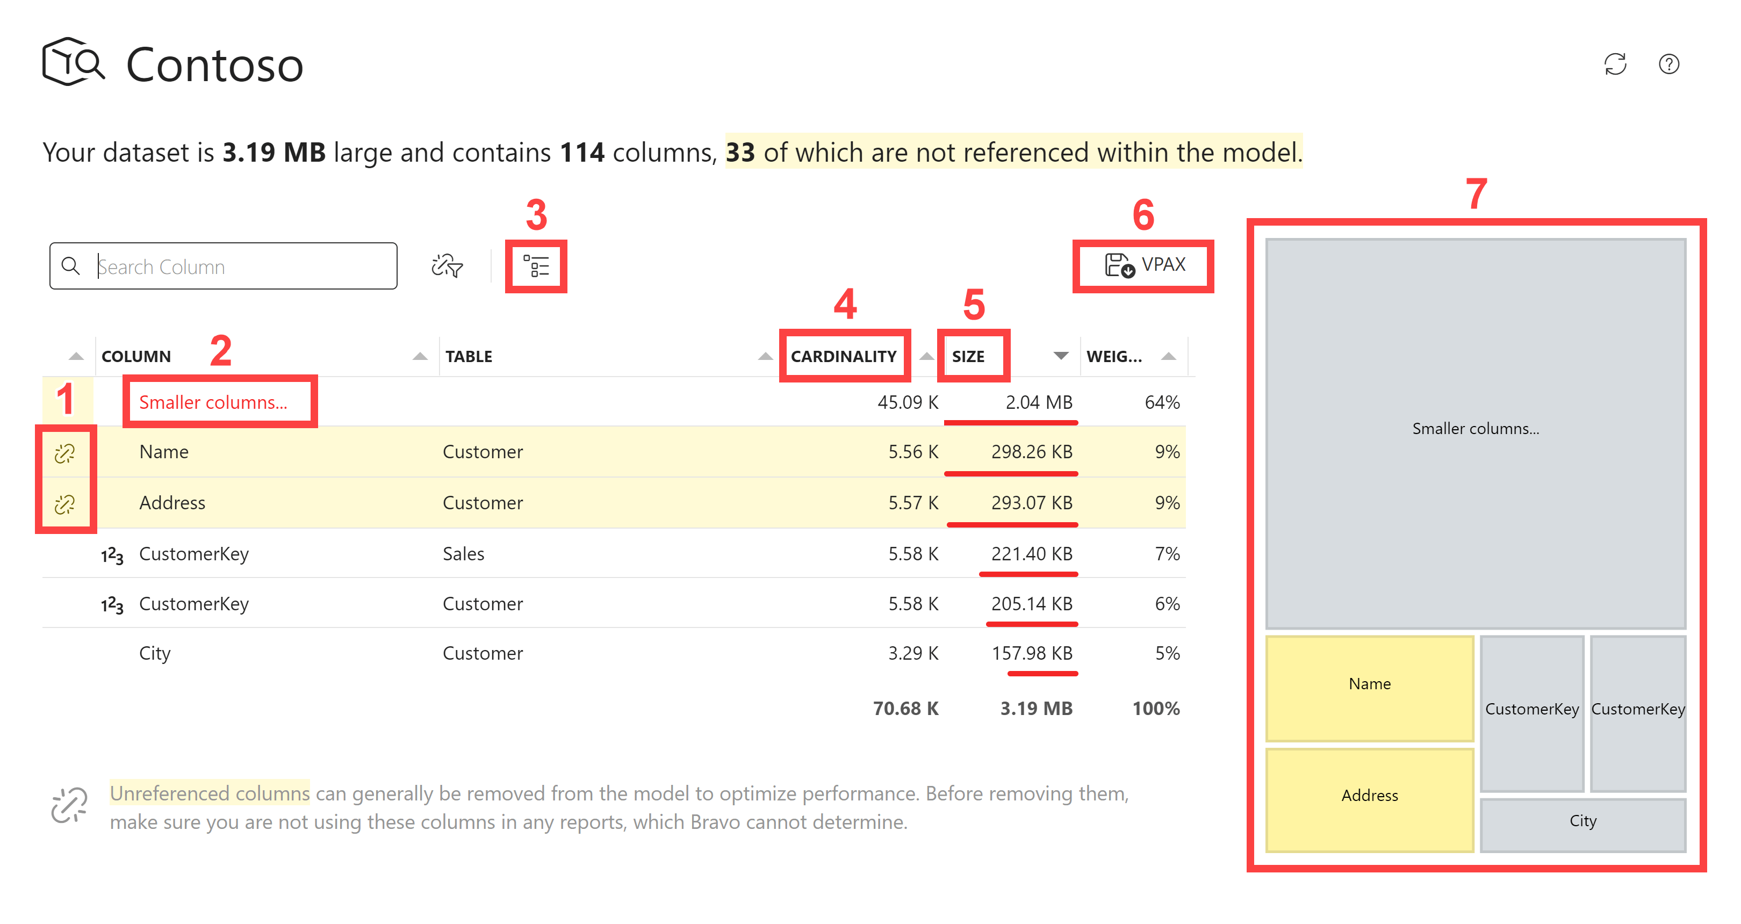Toggle selection of the City row

155,654
